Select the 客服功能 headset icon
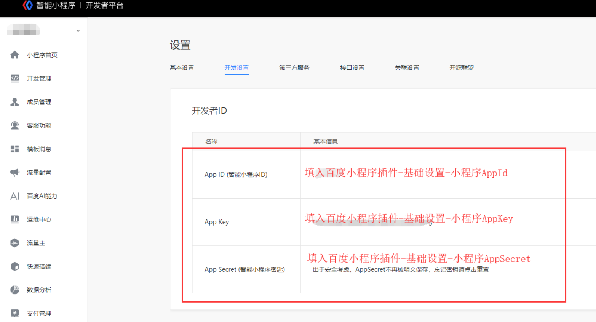 tap(15, 125)
